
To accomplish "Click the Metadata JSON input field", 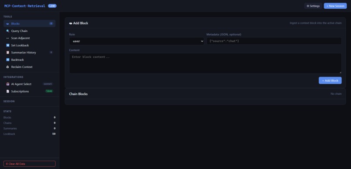I will point(274,41).
